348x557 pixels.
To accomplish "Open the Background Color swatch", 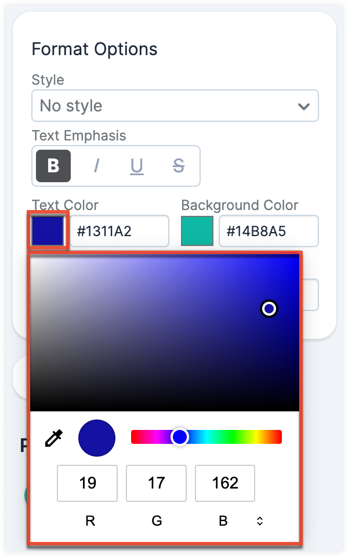I will pos(197,230).
